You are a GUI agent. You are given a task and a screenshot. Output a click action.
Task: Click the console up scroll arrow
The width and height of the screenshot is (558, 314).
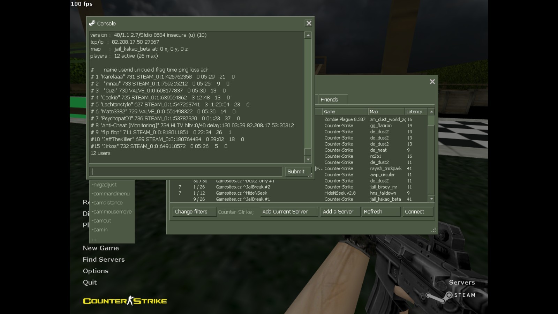click(308, 35)
